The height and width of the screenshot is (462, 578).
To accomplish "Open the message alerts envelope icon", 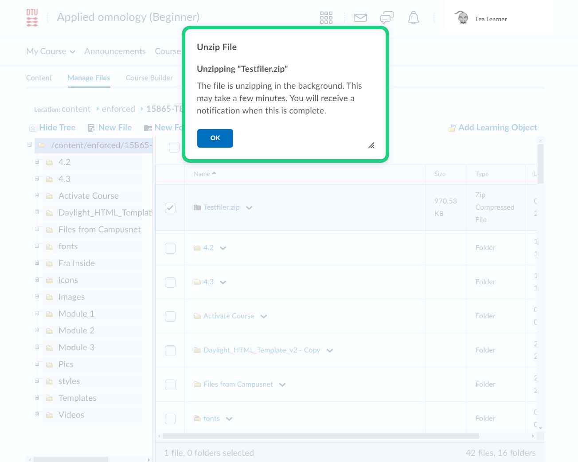I will pos(360,18).
